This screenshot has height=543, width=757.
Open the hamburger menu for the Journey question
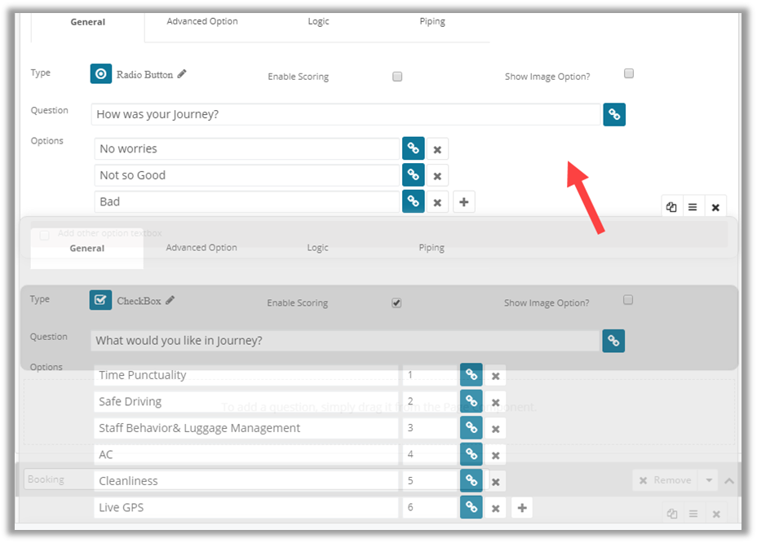pyautogui.click(x=693, y=207)
